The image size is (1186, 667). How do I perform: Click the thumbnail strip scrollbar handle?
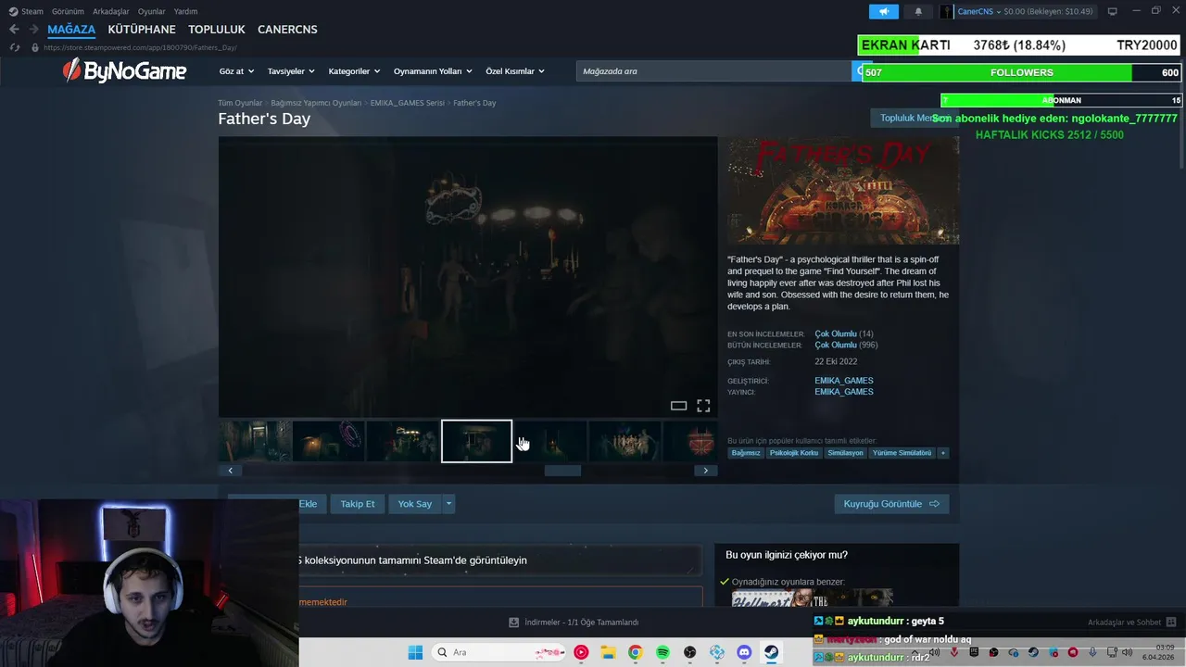point(562,471)
